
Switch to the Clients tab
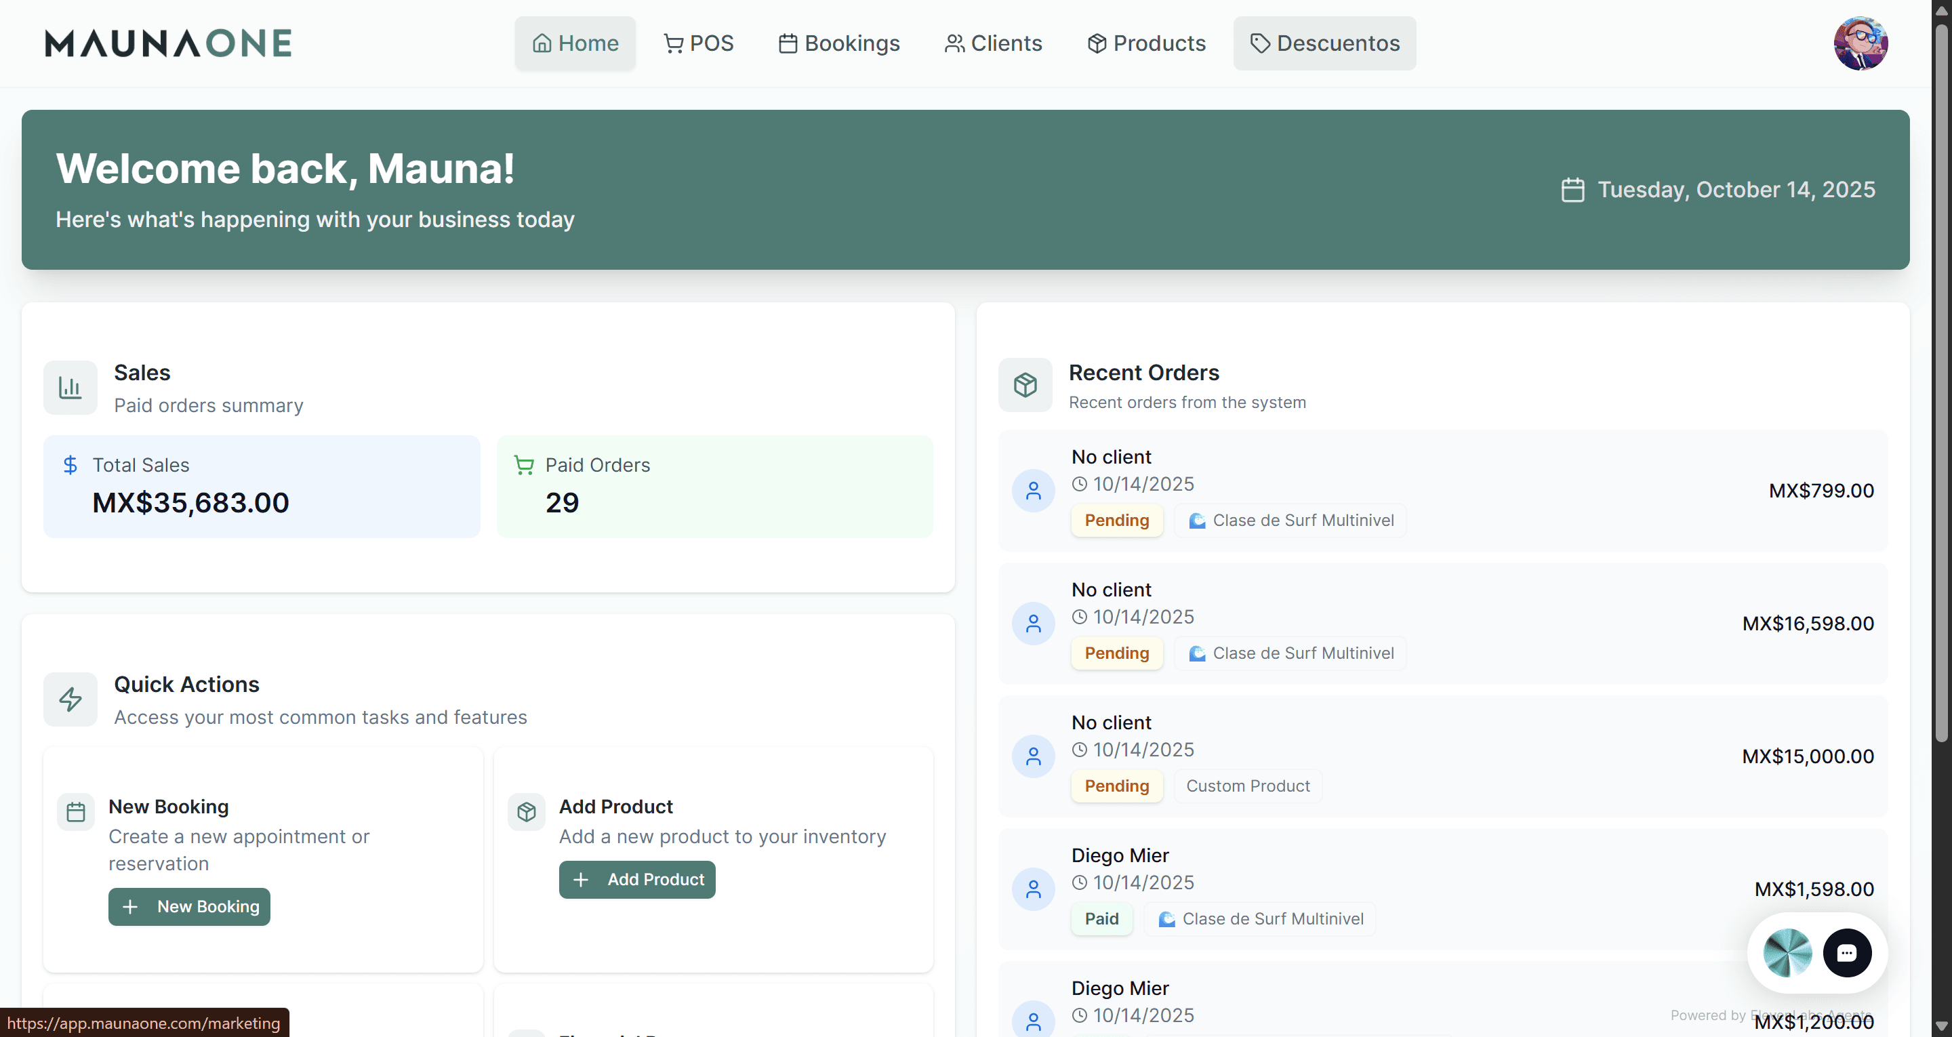click(994, 43)
